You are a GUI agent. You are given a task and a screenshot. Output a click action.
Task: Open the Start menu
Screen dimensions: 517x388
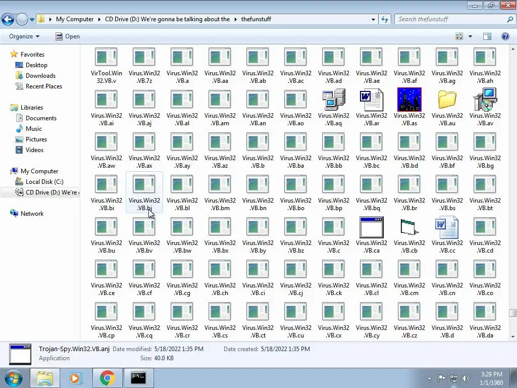point(13,378)
